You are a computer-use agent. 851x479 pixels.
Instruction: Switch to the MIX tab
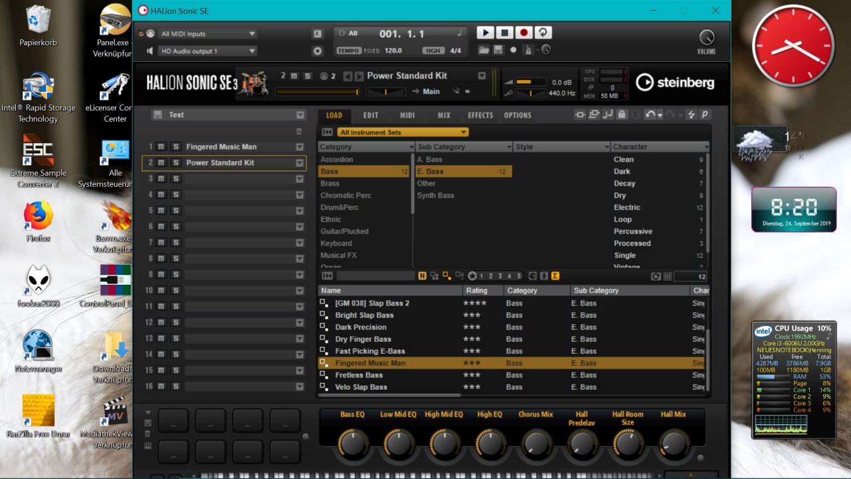click(x=444, y=115)
